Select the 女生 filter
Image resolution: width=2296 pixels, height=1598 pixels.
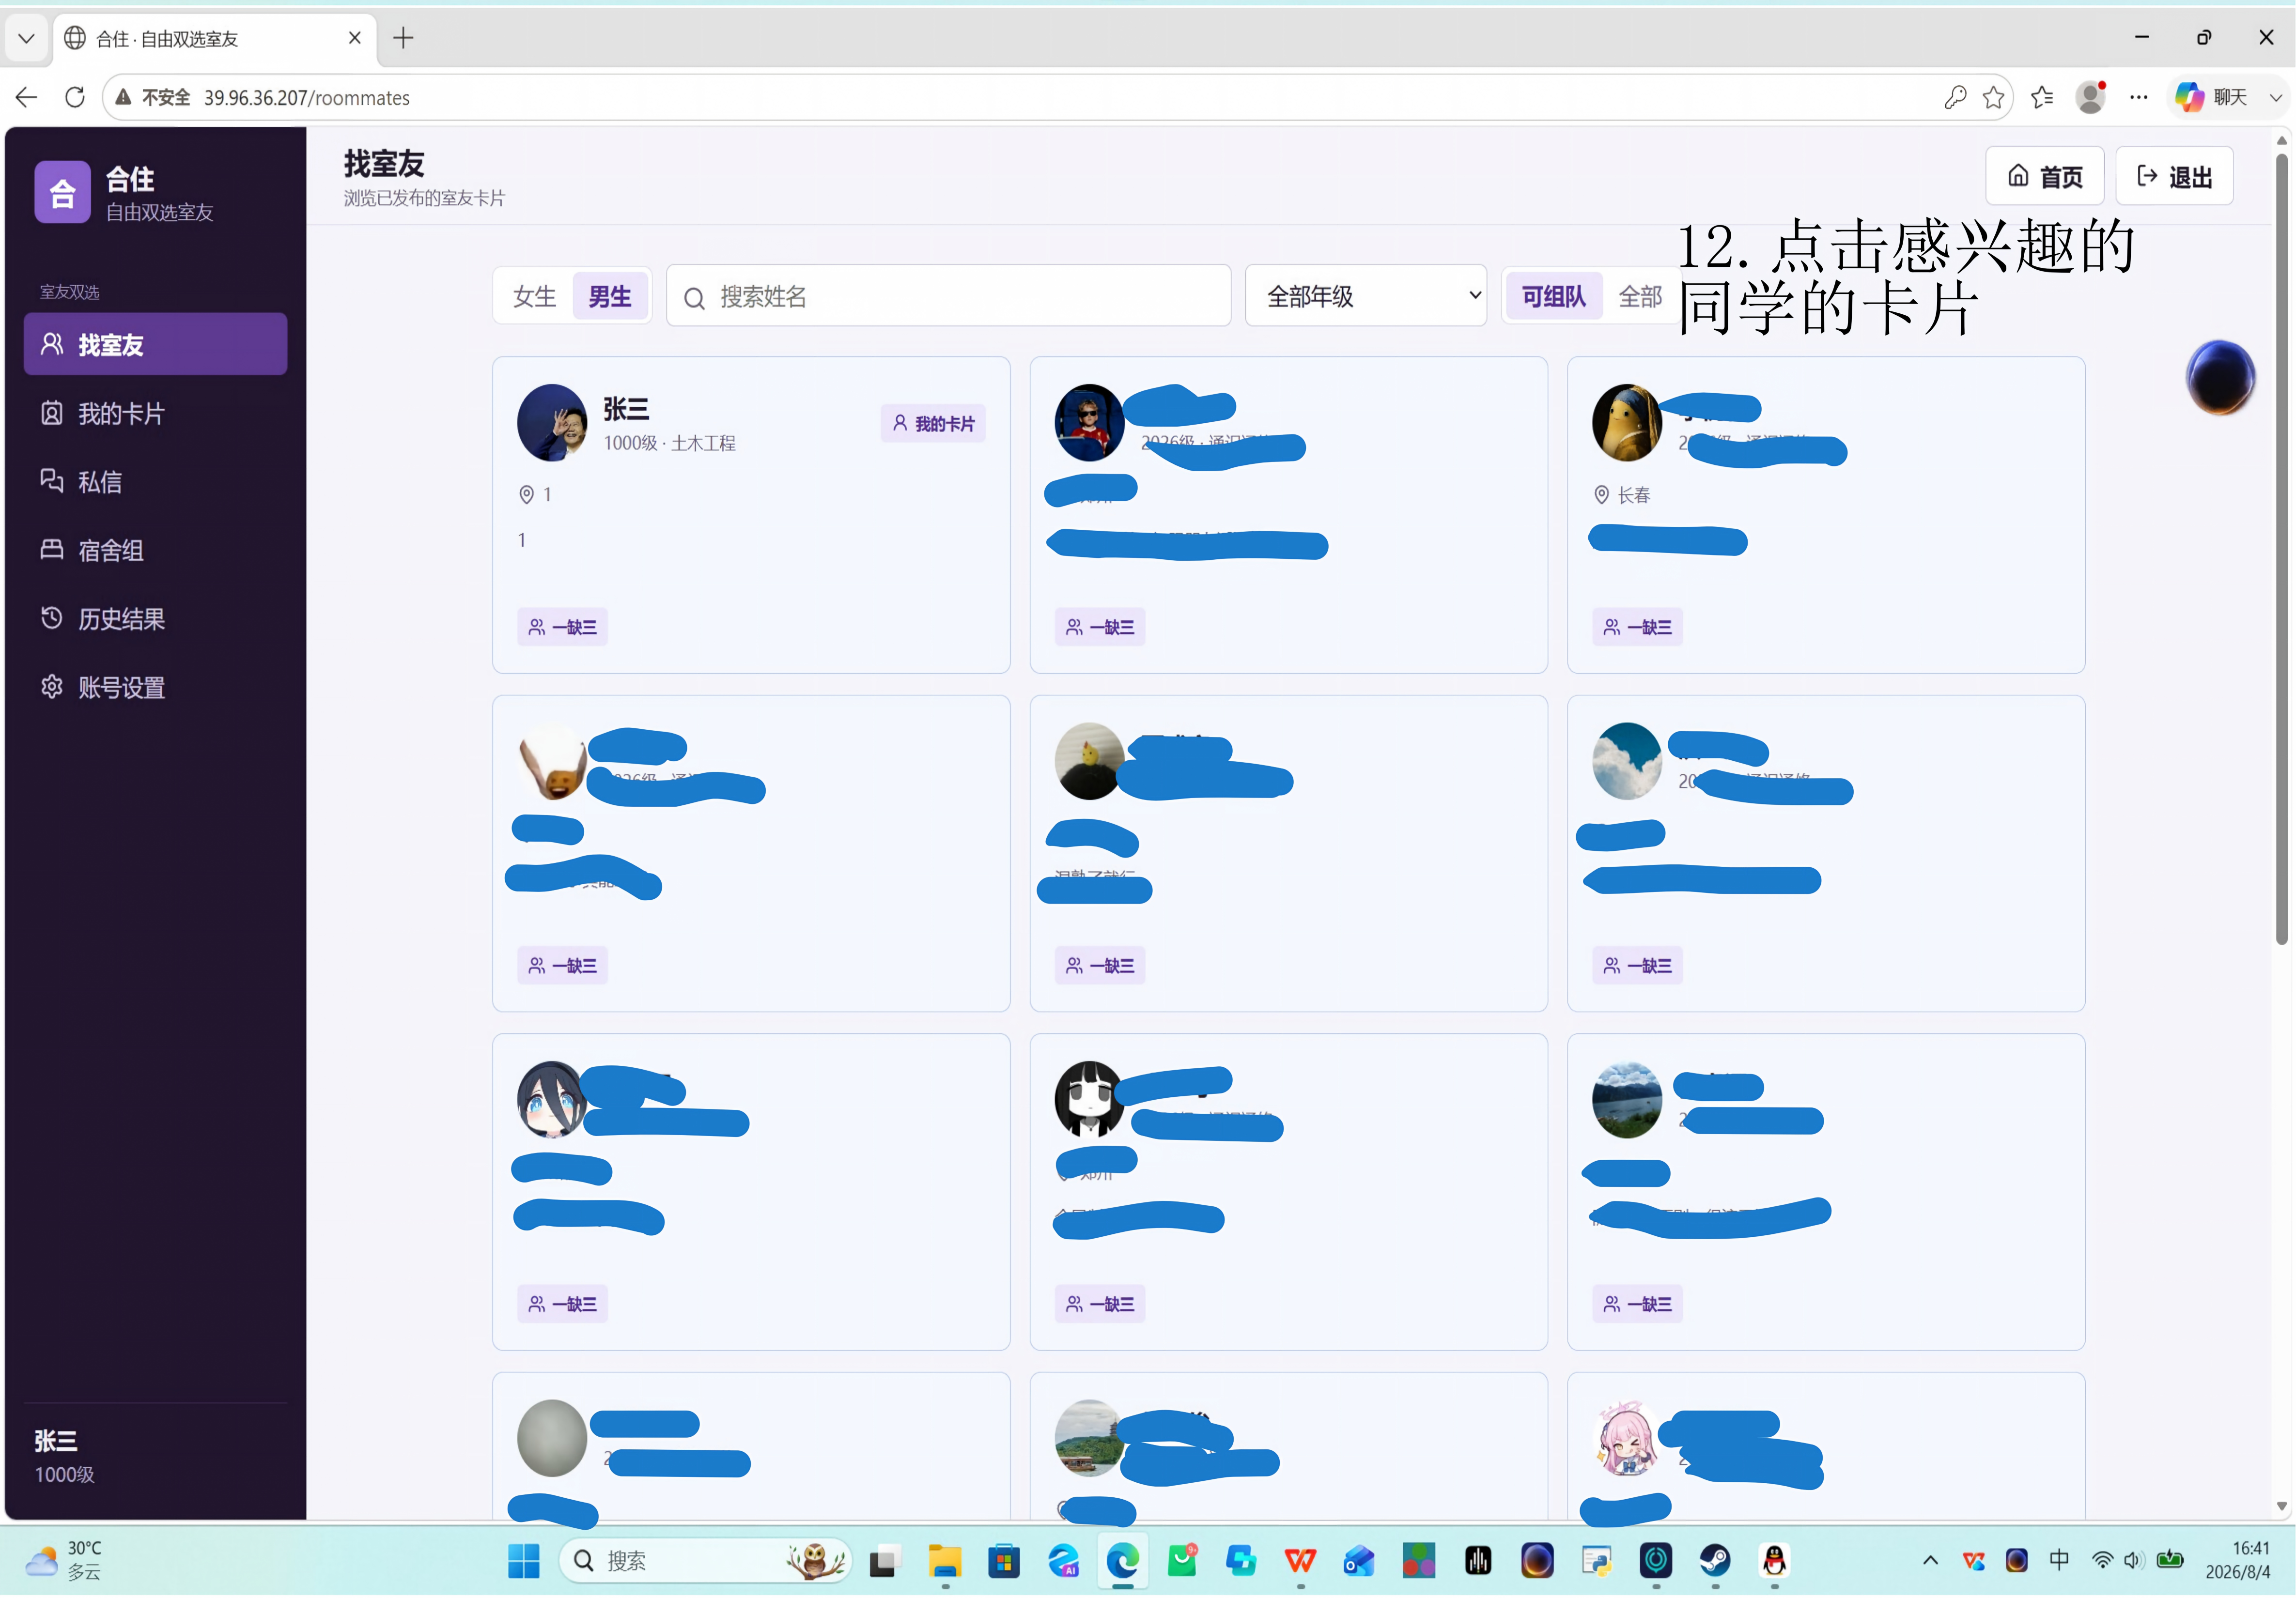click(x=534, y=296)
